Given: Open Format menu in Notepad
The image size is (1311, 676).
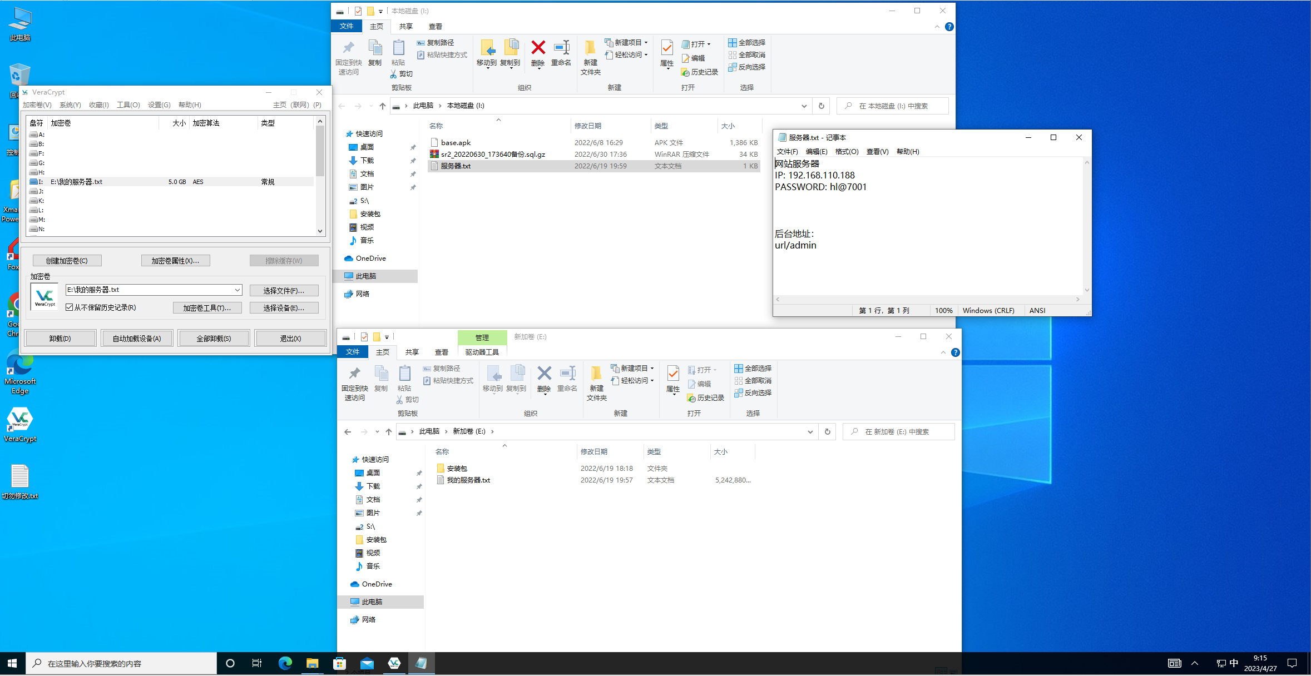Looking at the screenshot, I should [847, 151].
